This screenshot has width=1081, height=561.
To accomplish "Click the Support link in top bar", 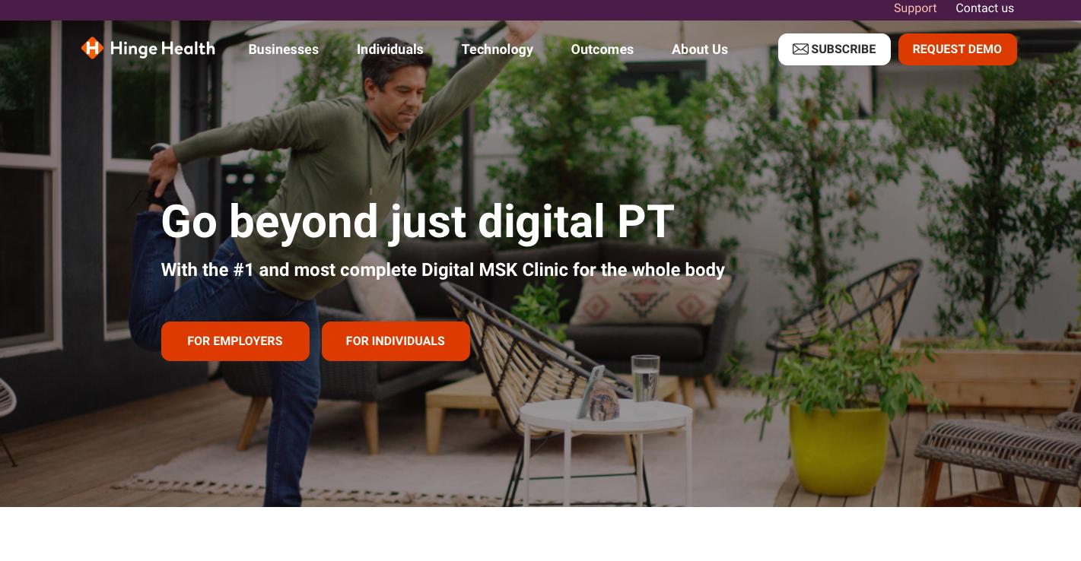I will pos(914,8).
